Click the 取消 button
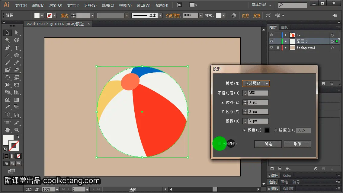 click(297, 144)
